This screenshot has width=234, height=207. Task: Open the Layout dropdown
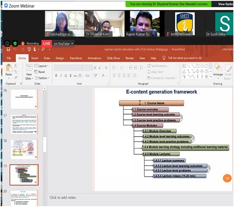click(41, 66)
